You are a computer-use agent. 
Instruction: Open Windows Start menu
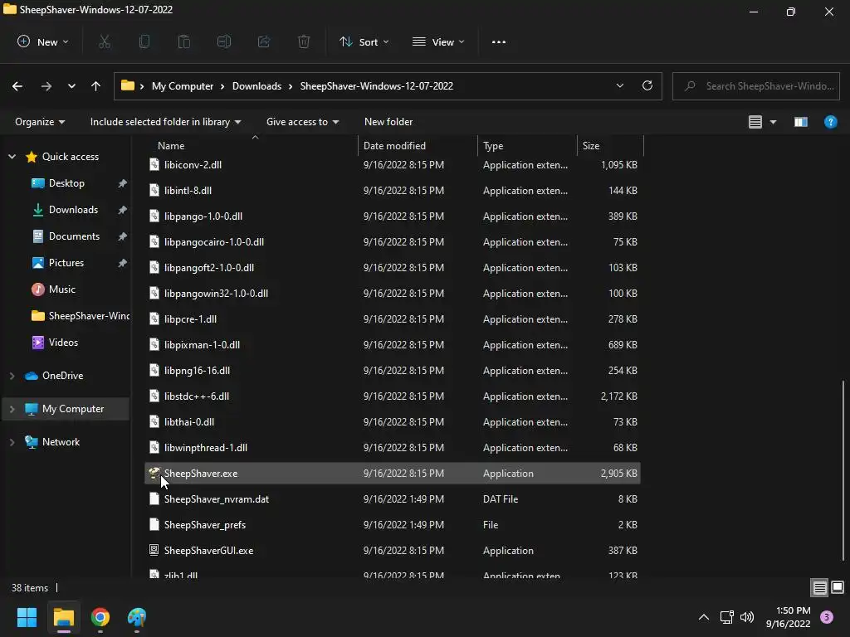(x=27, y=617)
